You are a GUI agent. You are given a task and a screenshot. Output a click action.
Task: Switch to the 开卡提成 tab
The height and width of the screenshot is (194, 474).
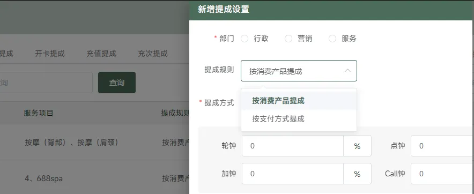coord(50,54)
